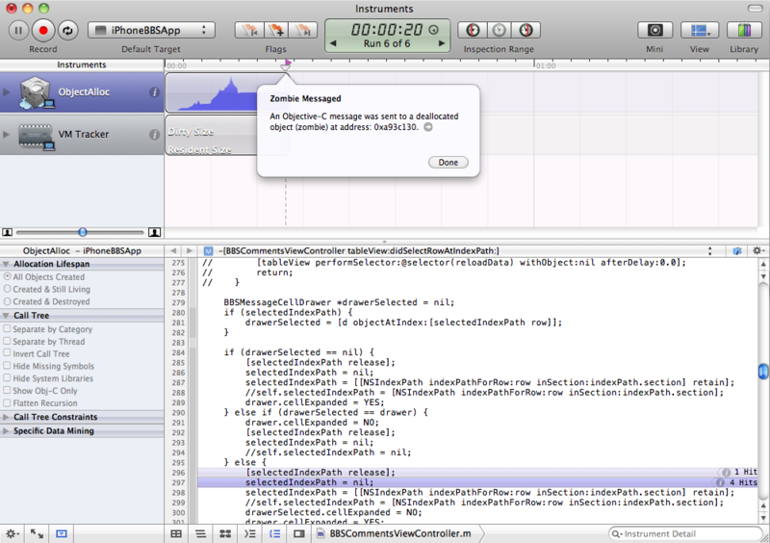Click the red Record button
This screenshot has height=543, width=770.
click(42, 31)
